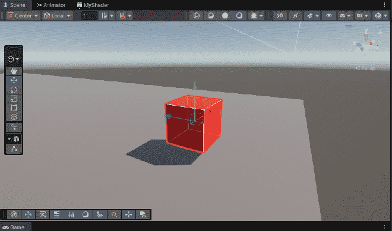This screenshot has width=392, height=231.
Task: Open the tool settings cube dropdown
Action: click(x=14, y=59)
